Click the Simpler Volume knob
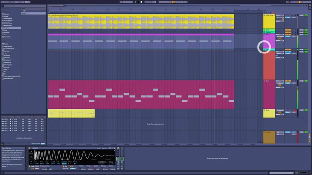This screenshot has height=175, width=312. point(110,169)
